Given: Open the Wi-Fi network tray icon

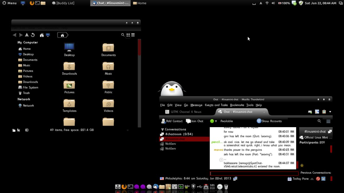Looking at the screenshot, I should point(267,3).
